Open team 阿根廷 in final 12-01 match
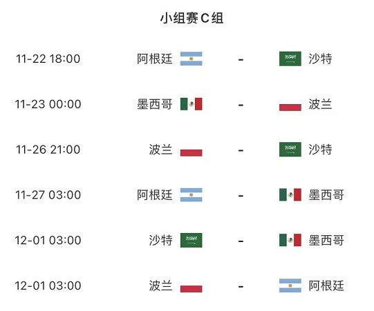Screen dimensions: 374x311 pos(326,285)
